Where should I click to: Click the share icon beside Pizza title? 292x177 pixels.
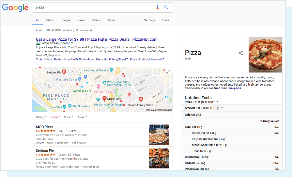point(241,53)
